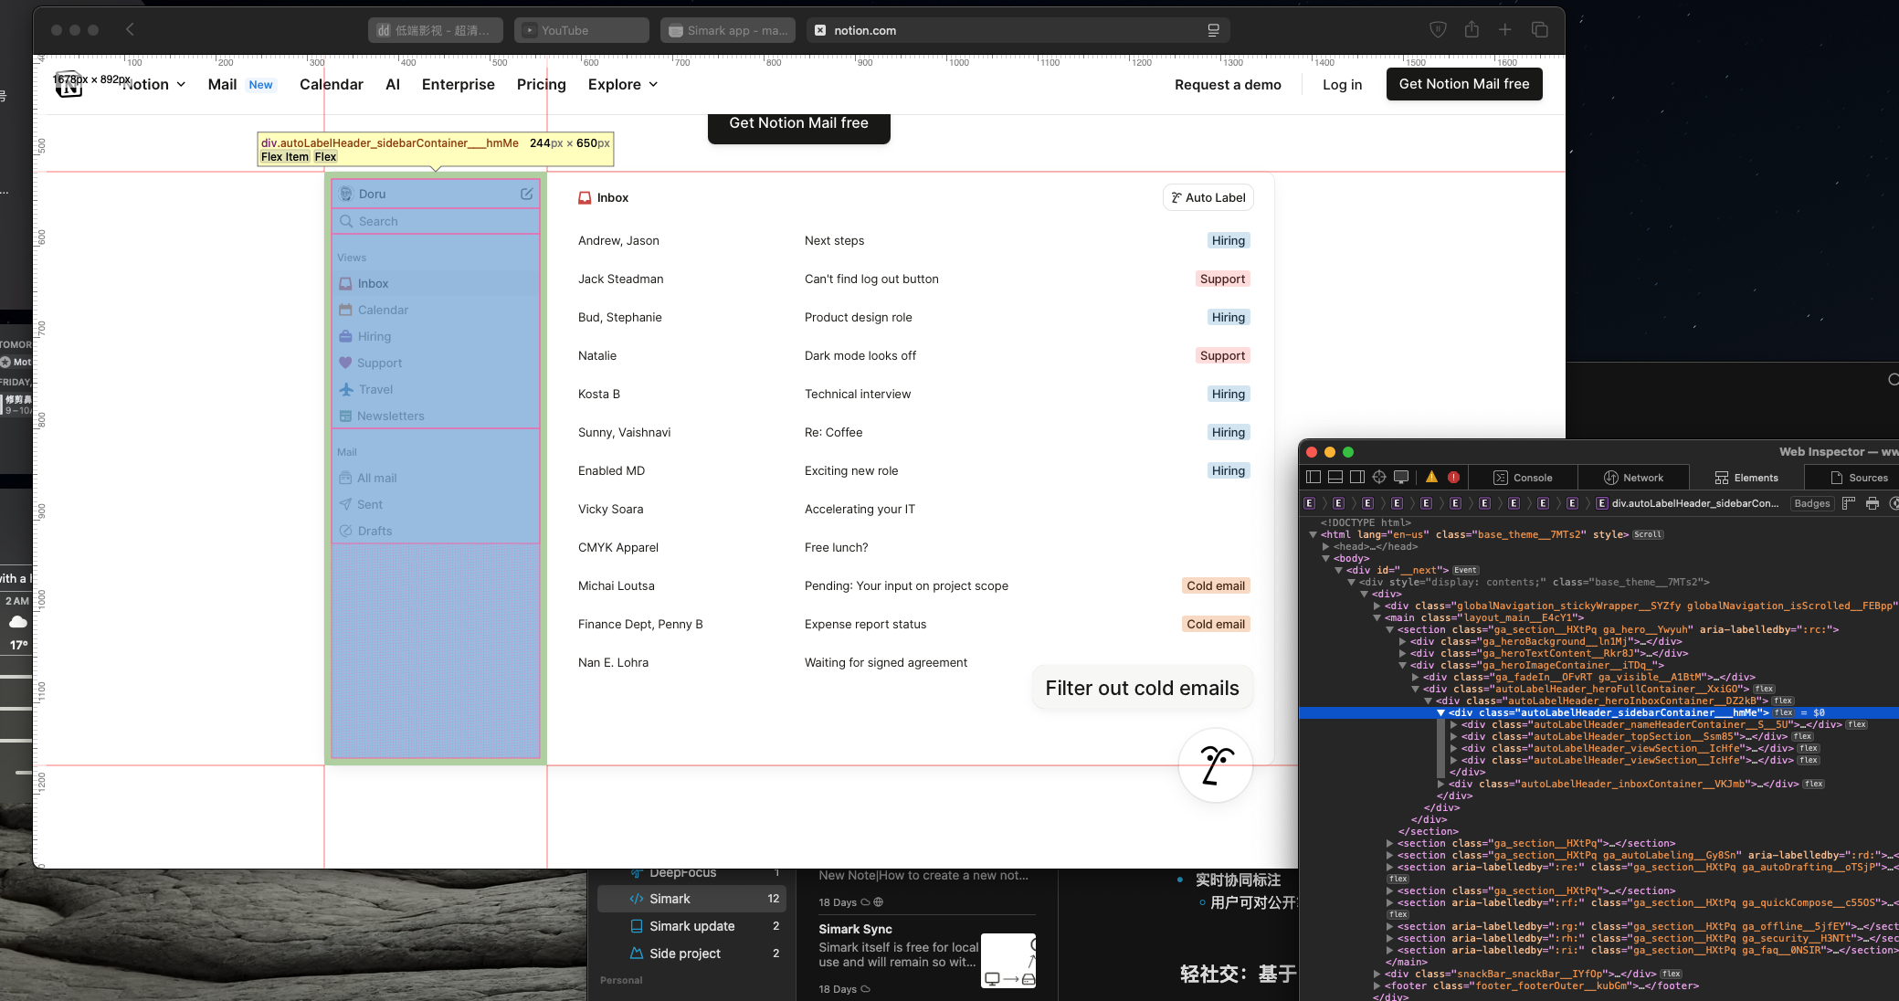Click the Support label on Dark mode looks off
The image size is (1899, 1001).
[1222, 355]
